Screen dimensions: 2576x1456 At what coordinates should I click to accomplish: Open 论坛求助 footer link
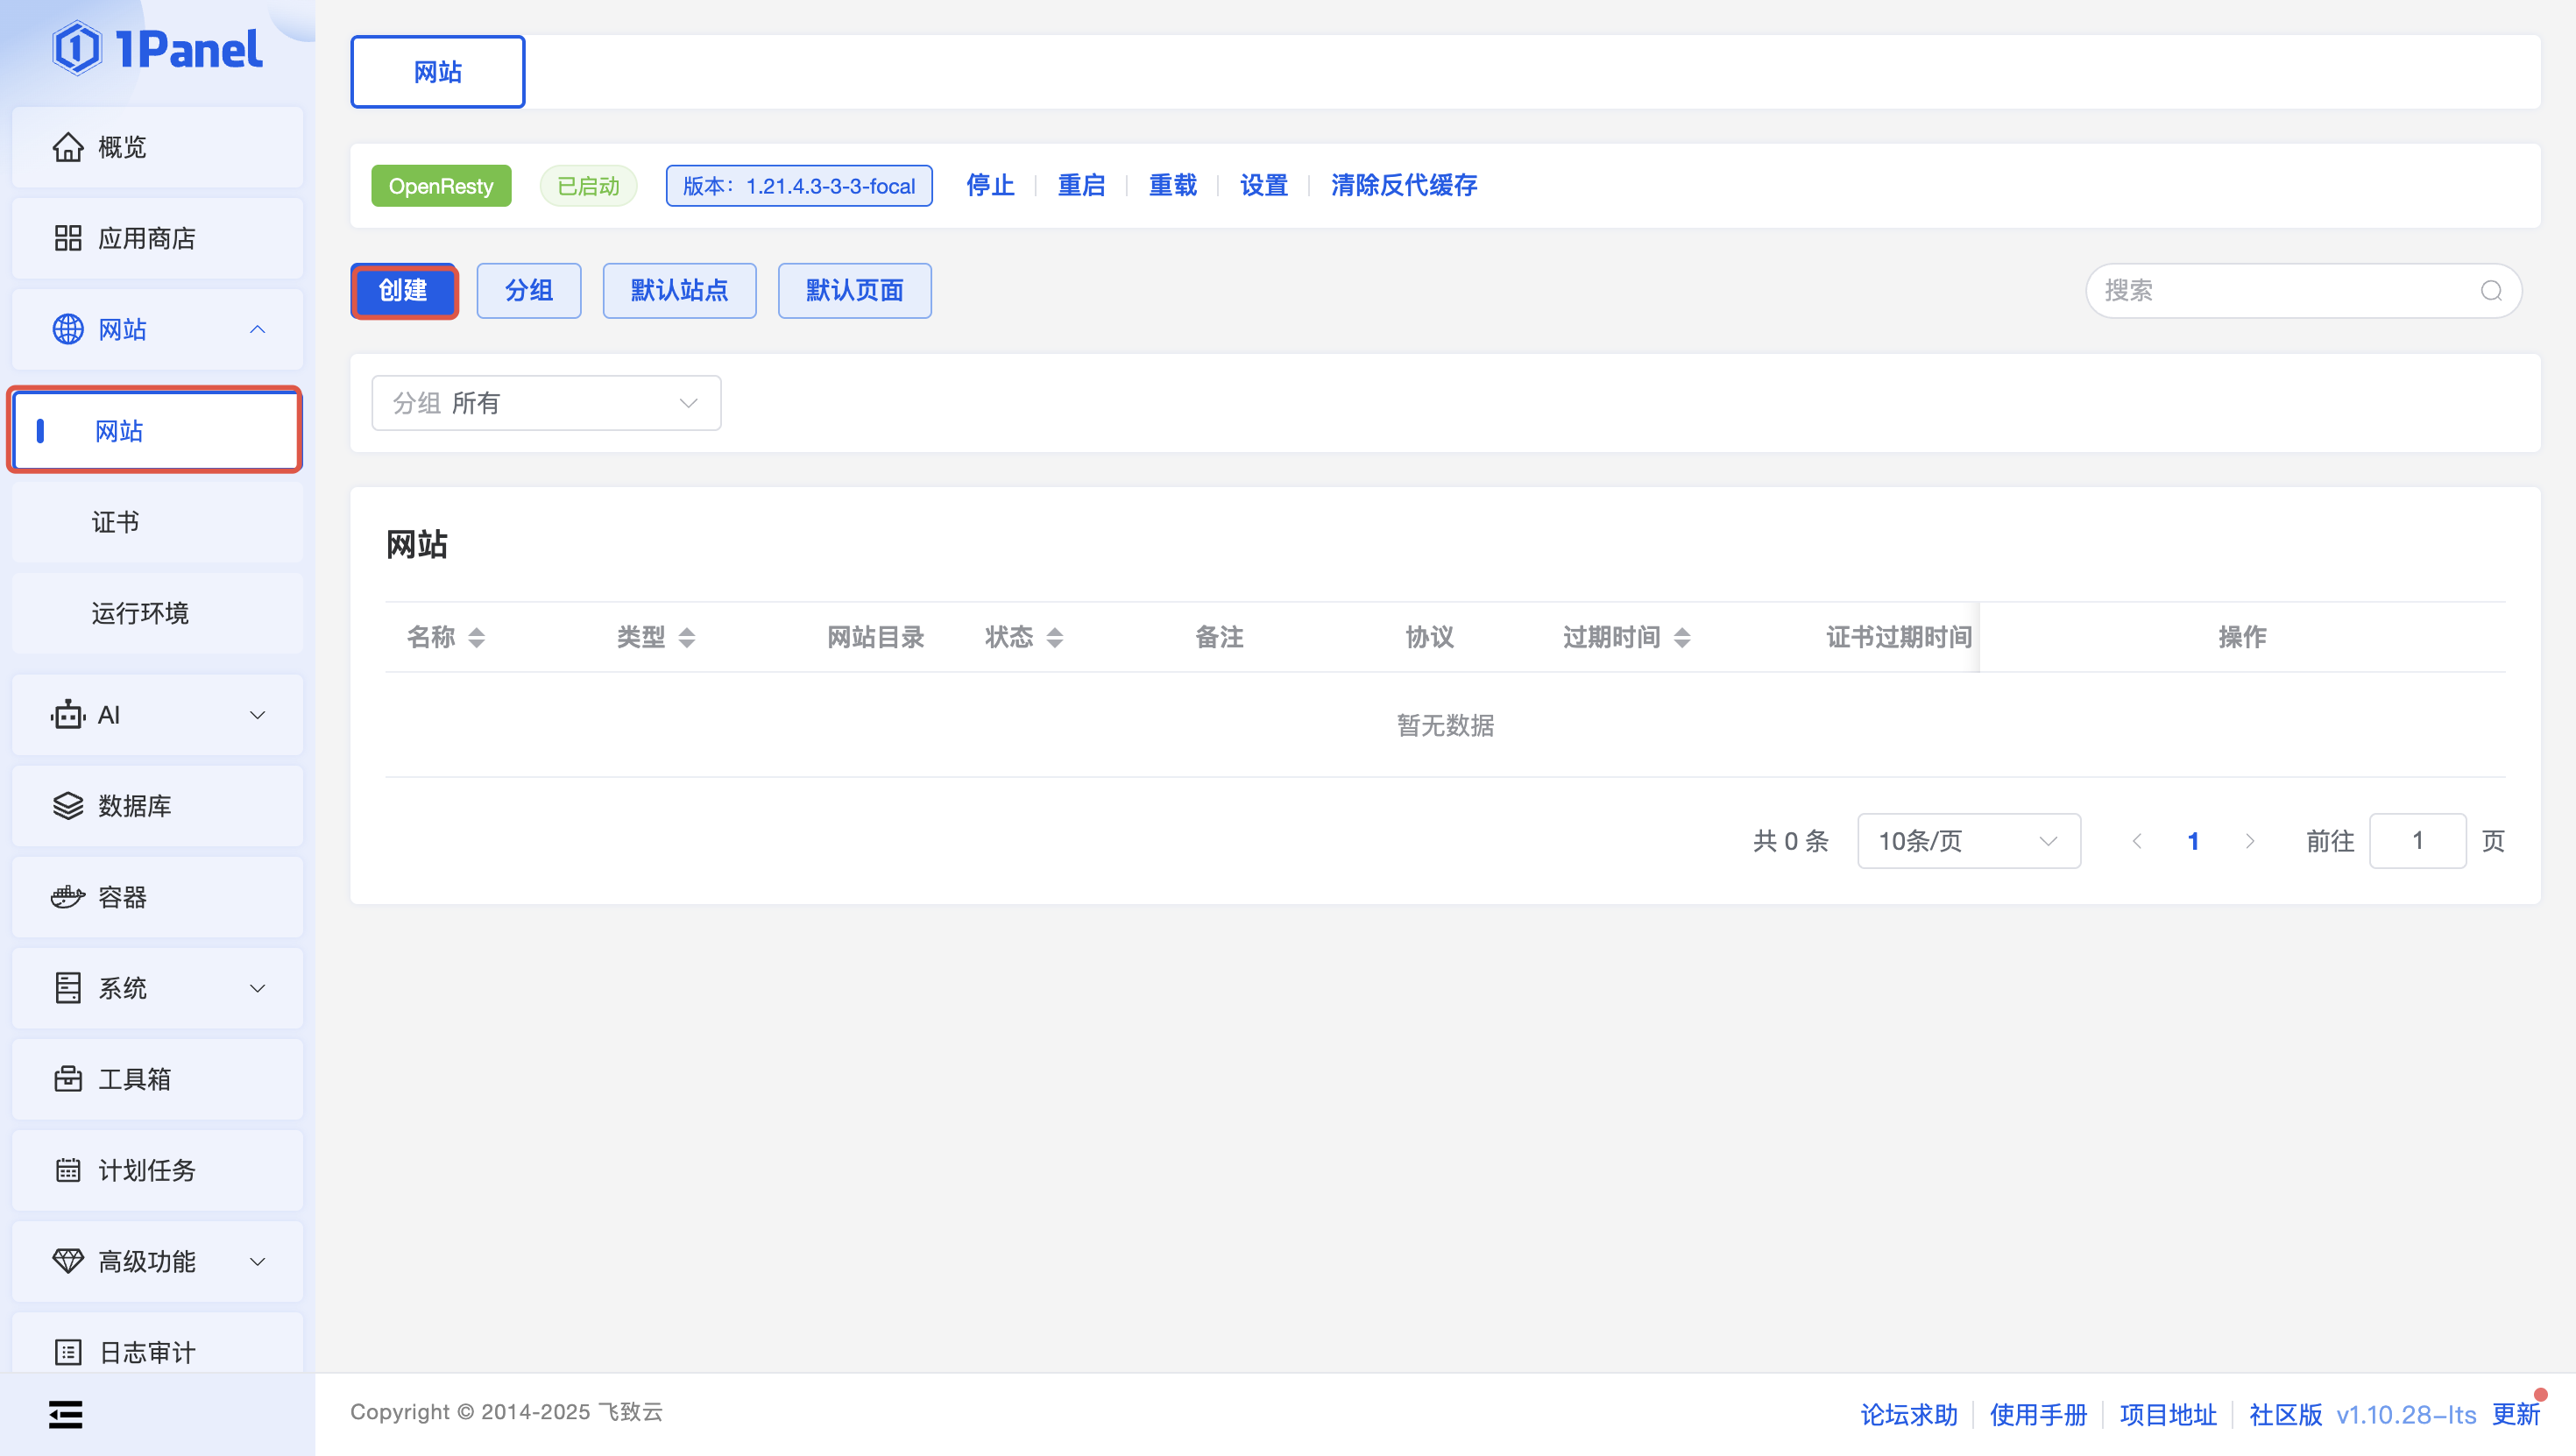(1908, 1414)
